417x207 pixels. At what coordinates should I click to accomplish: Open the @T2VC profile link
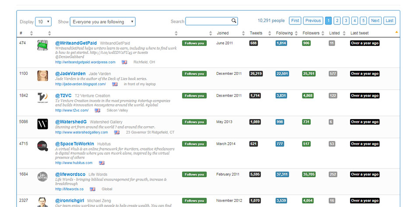63,95
